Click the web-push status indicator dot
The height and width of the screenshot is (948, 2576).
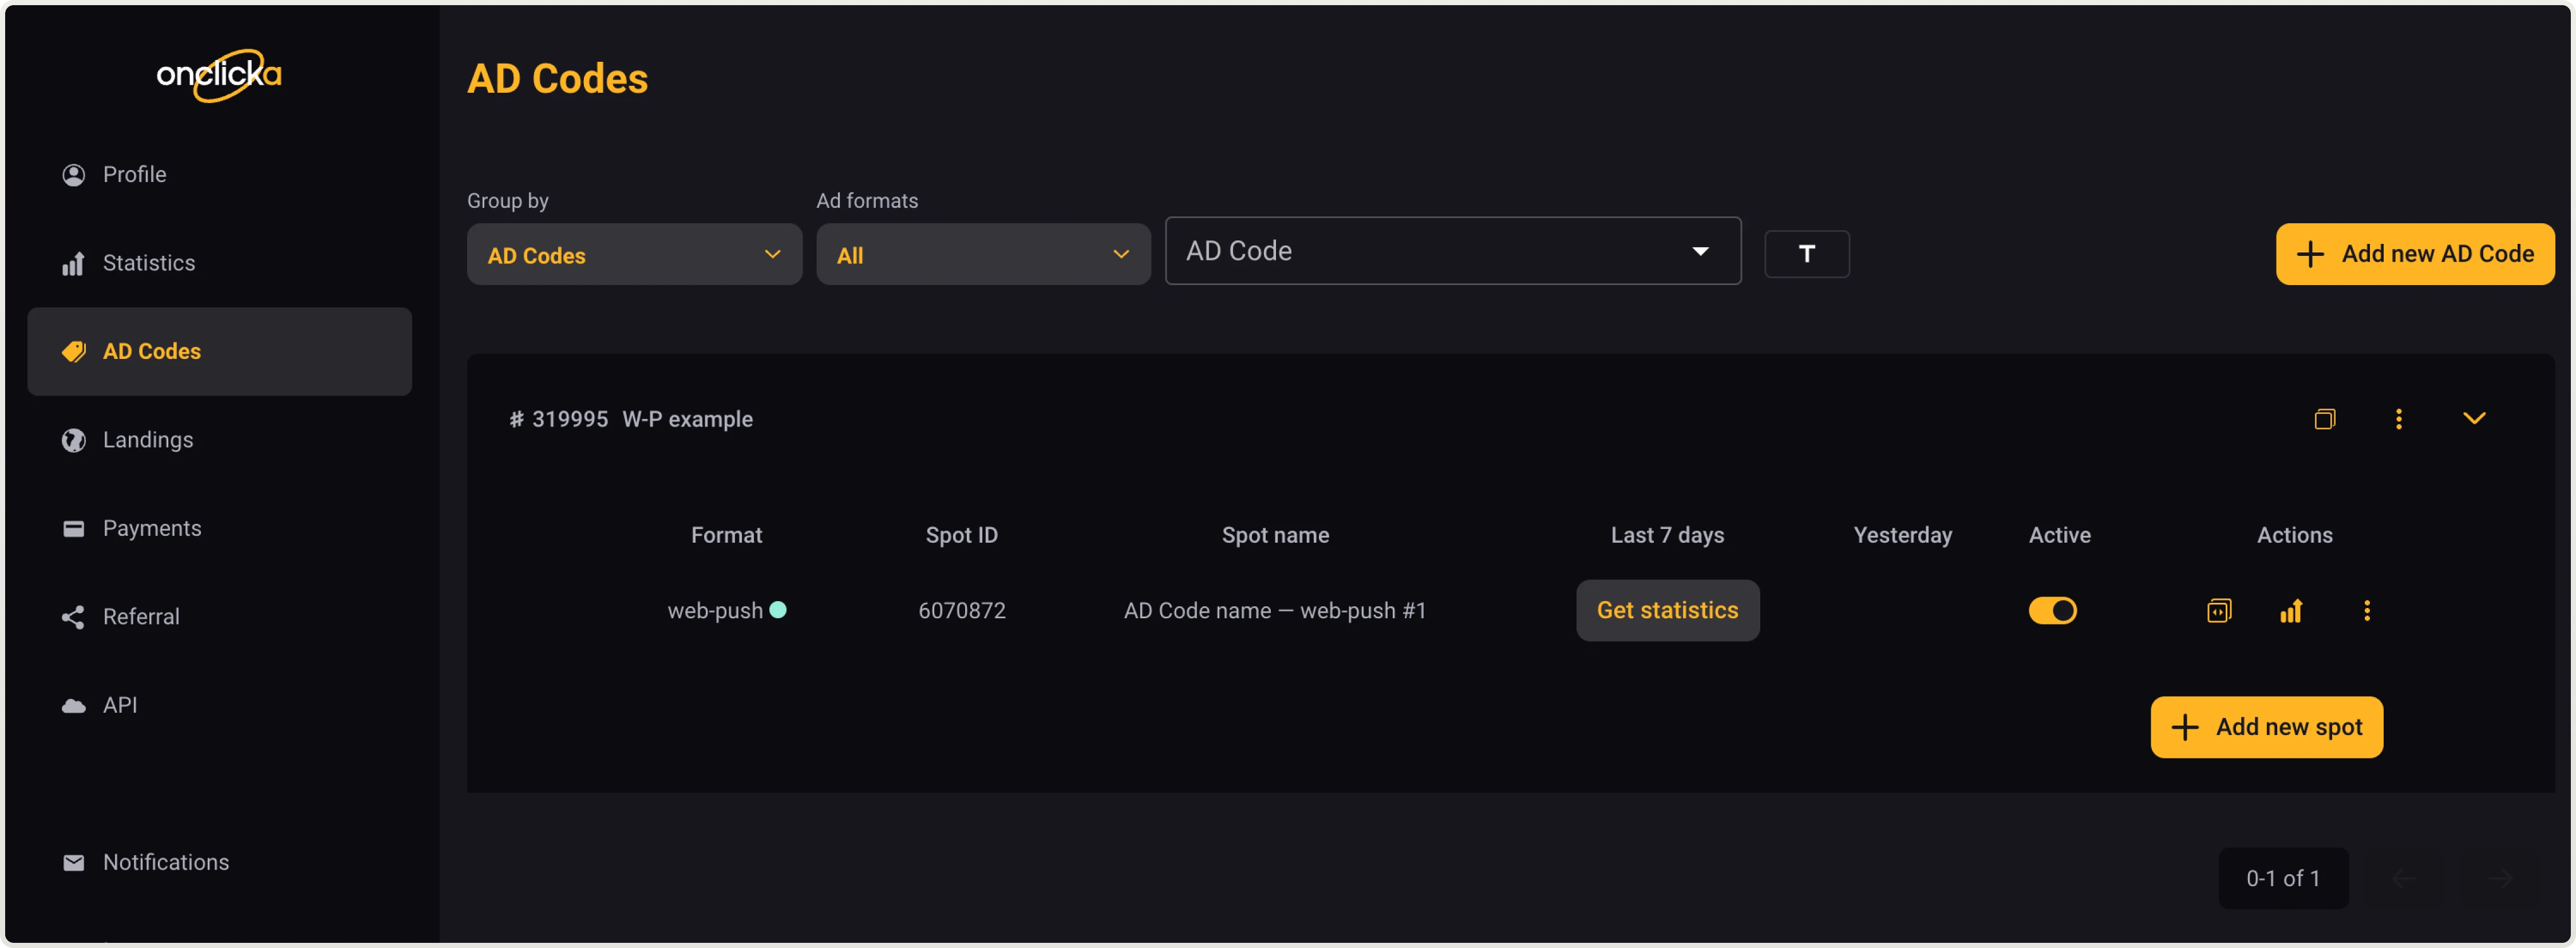pyautogui.click(x=781, y=609)
